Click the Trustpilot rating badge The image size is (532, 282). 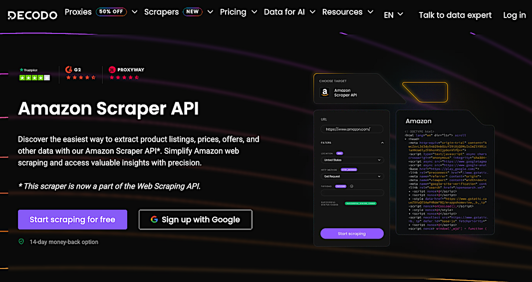[x=34, y=74]
